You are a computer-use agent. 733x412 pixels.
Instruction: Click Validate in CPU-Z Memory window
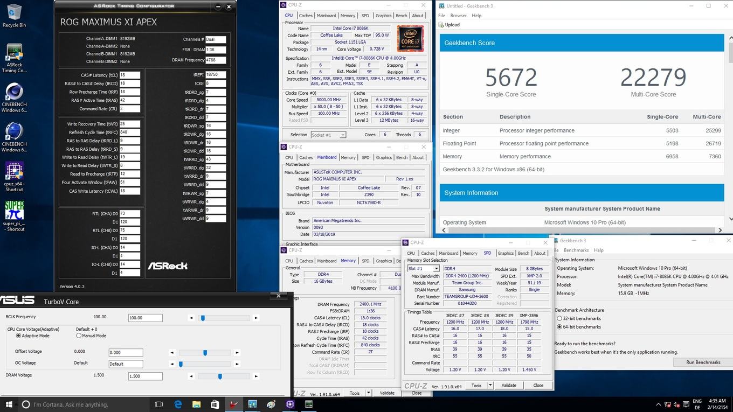pyautogui.click(x=387, y=393)
